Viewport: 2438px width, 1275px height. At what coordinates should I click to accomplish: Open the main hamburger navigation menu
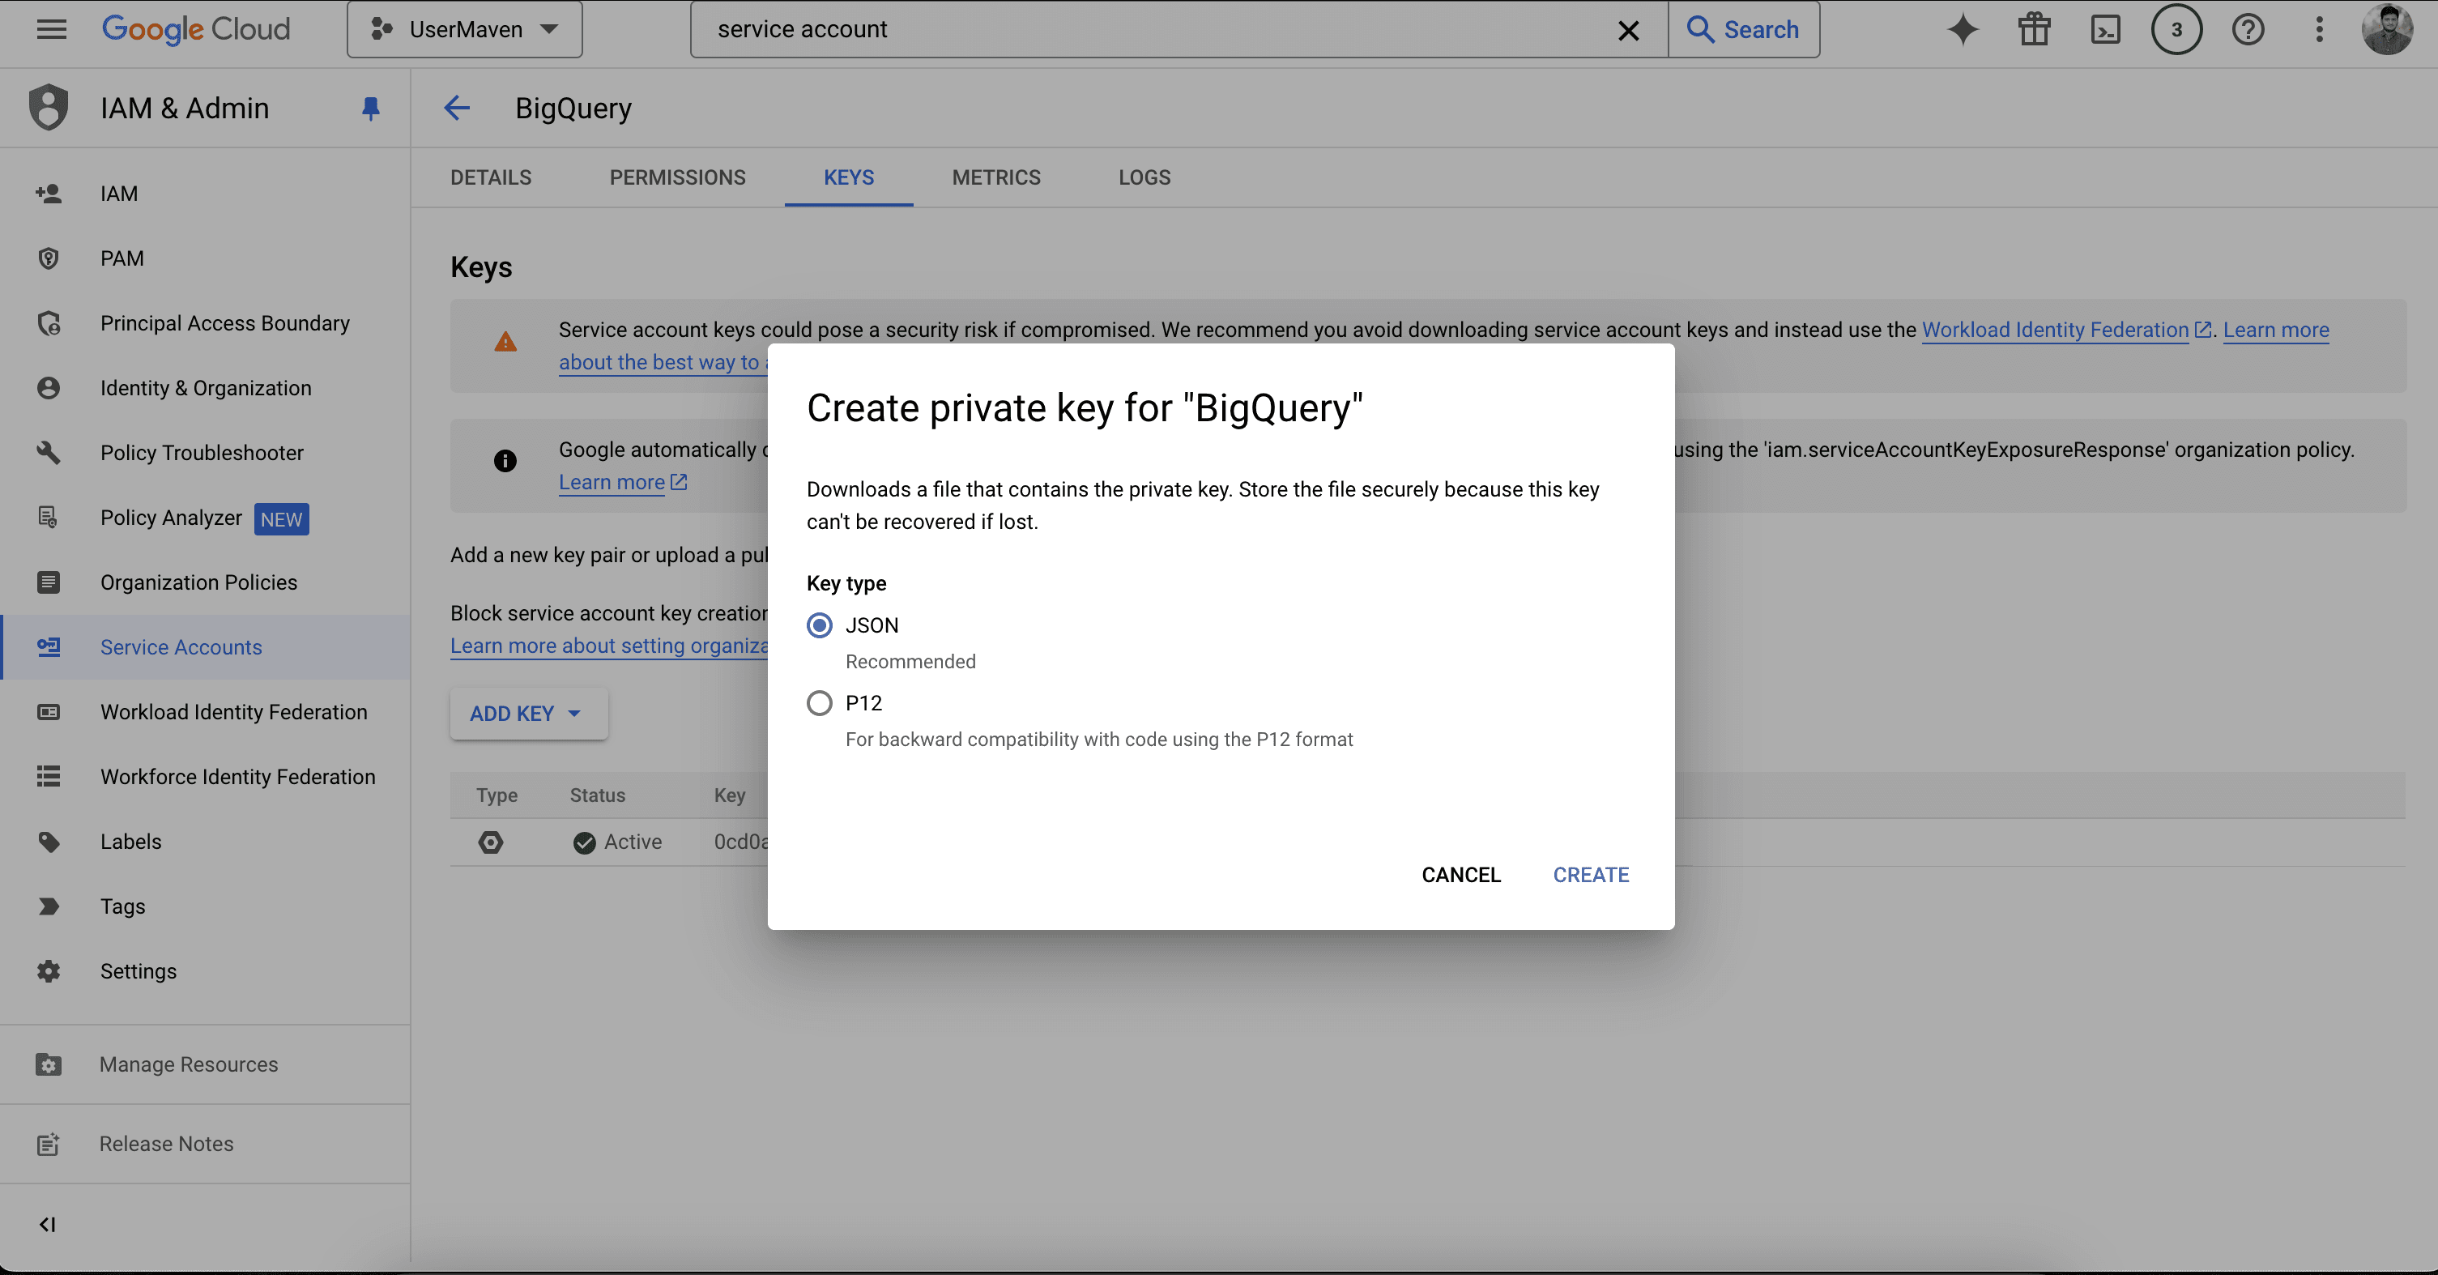(51, 29)
